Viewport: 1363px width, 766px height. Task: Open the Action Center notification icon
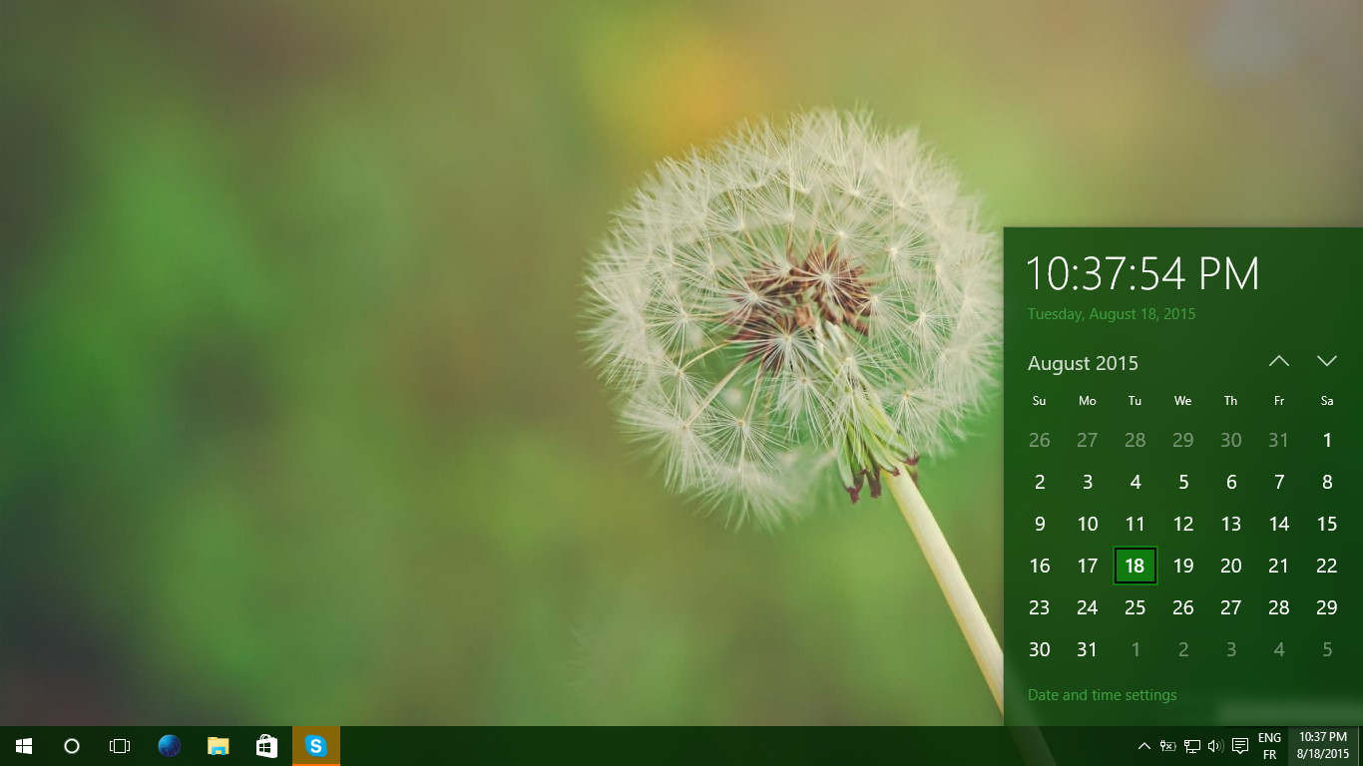tap(1240, 746)
